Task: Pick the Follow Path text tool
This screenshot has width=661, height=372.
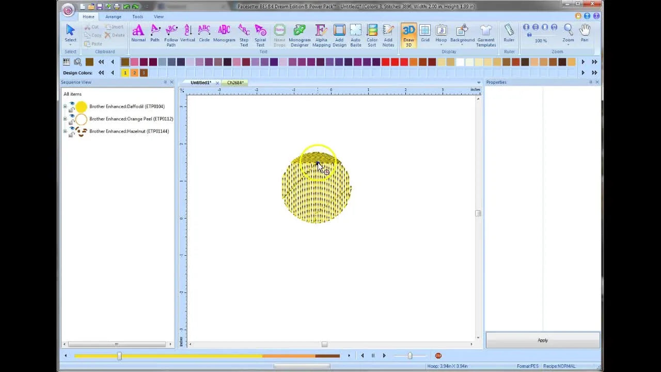Action: [x=171, y=36]
